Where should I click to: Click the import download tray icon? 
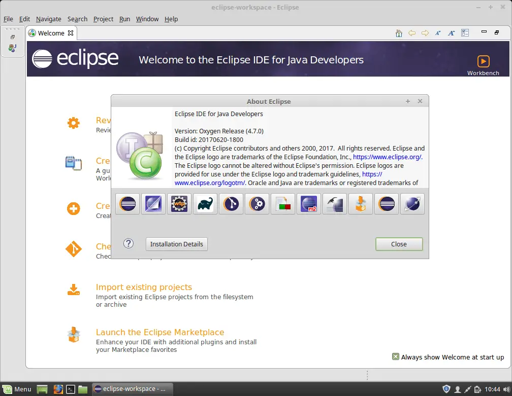(74, 290)
